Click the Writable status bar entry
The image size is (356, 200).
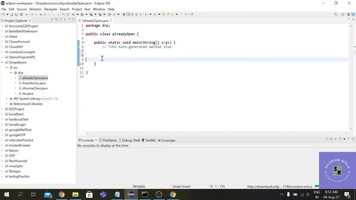click(139, 187)
